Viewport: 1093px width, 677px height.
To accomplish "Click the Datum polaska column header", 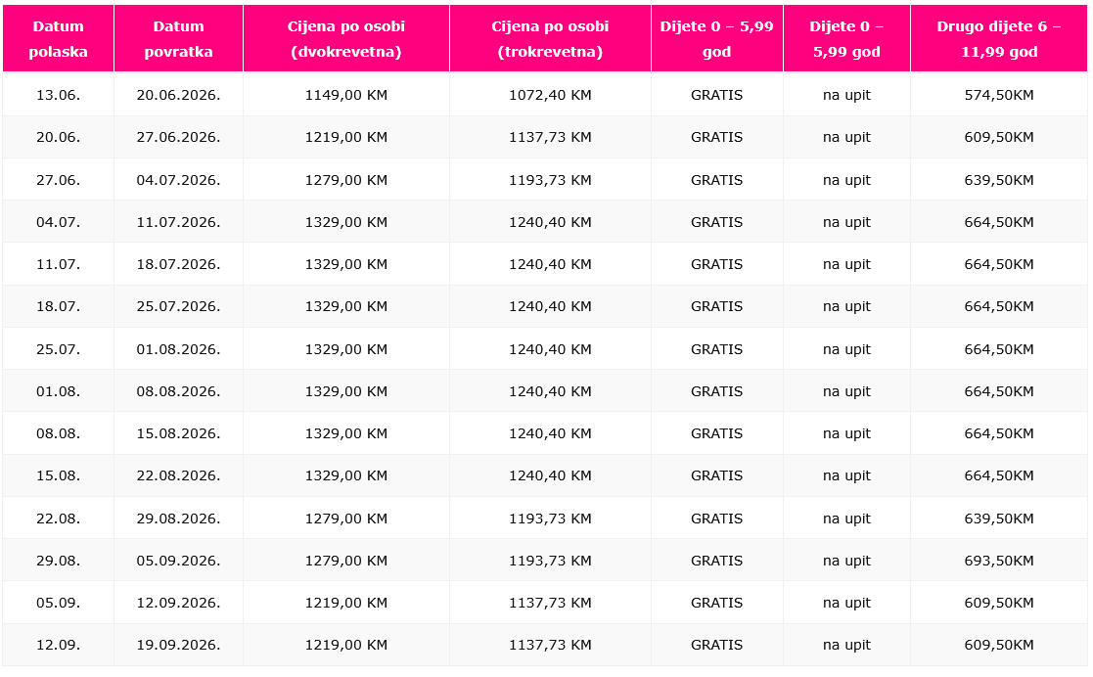I will (x=58, y=39).
